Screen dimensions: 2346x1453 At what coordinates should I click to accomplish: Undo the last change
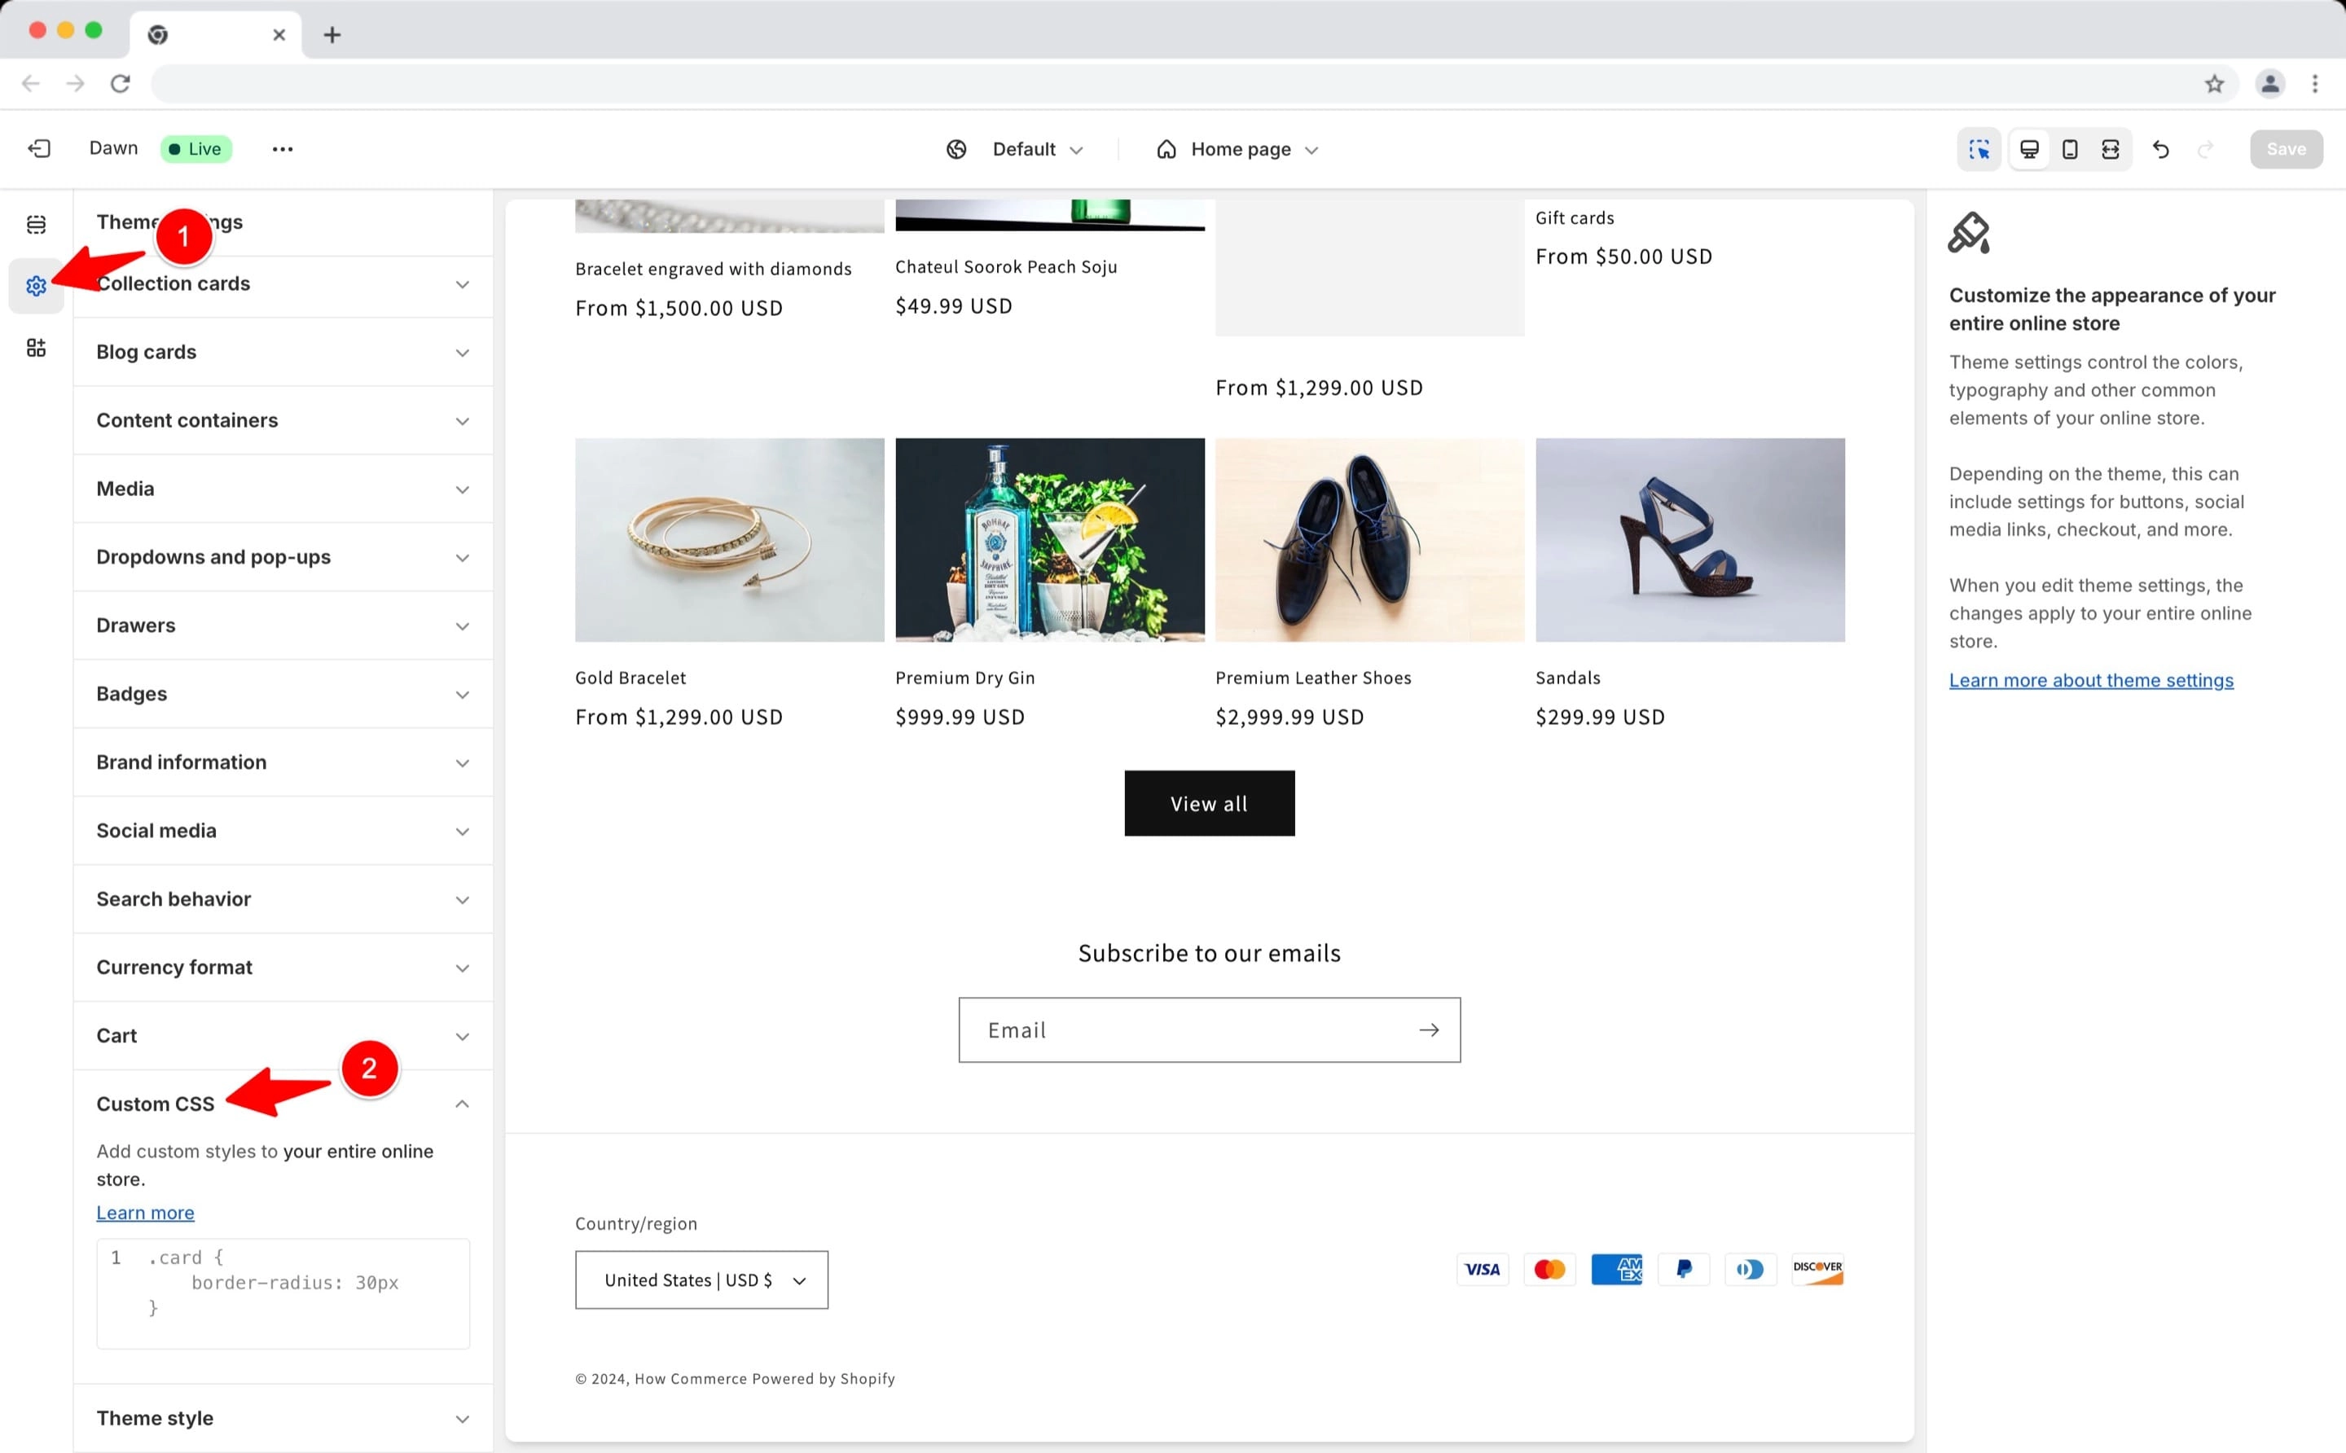coord(2160,149)
